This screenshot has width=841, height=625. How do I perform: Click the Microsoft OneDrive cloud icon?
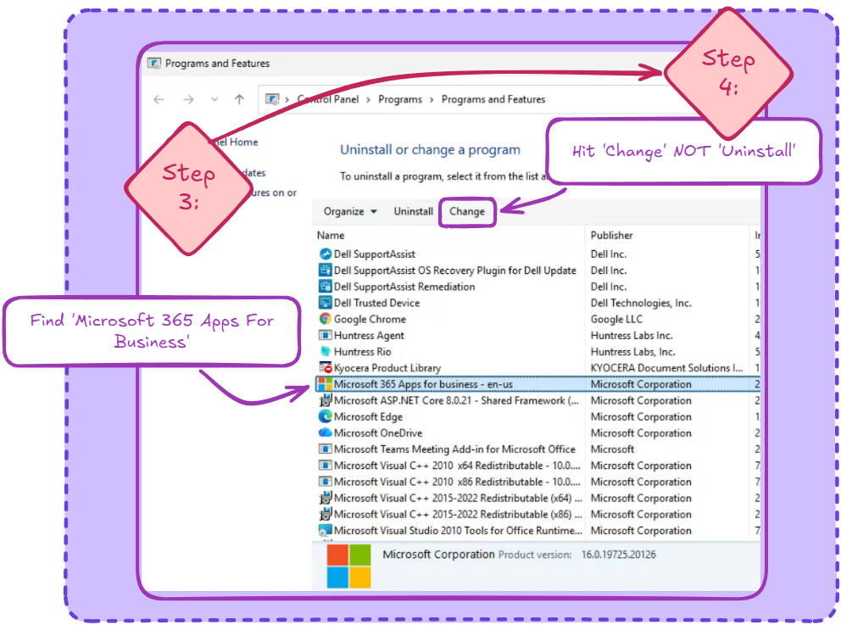click(x=325, y=432)
